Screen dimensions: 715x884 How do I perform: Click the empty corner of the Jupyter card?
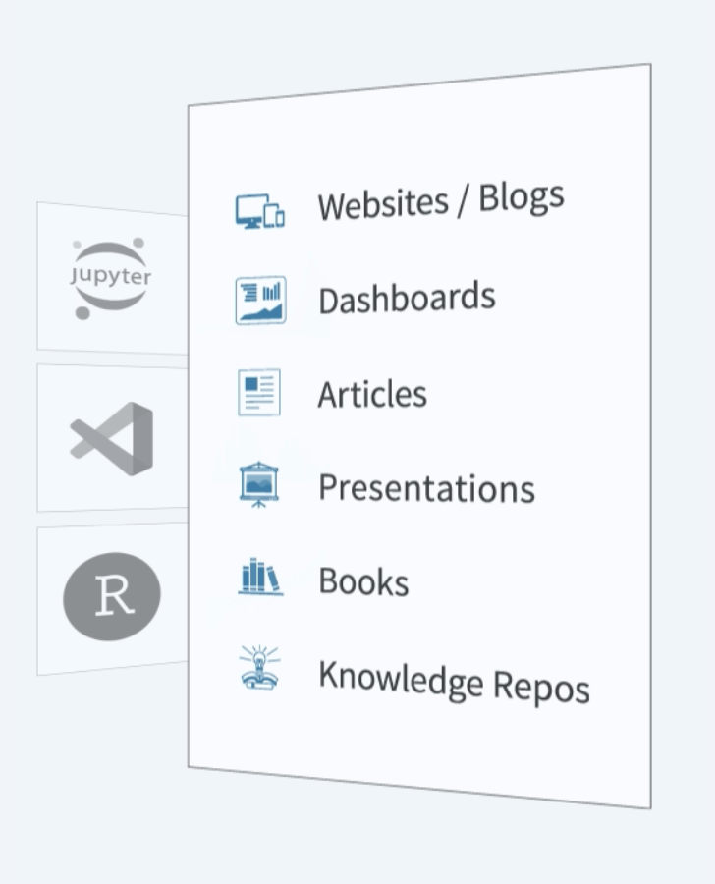coord(54,221)
